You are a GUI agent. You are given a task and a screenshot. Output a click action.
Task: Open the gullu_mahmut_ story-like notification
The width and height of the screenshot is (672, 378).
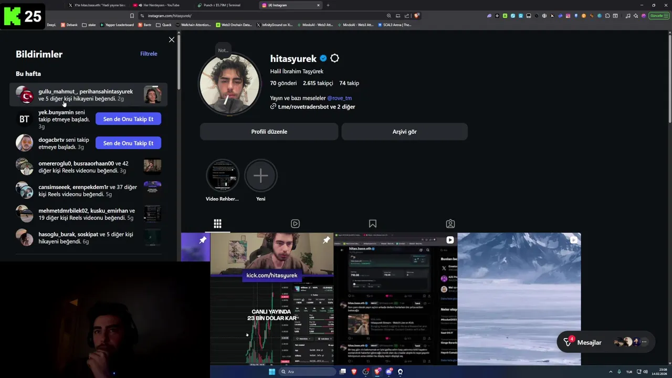[88, 95]
